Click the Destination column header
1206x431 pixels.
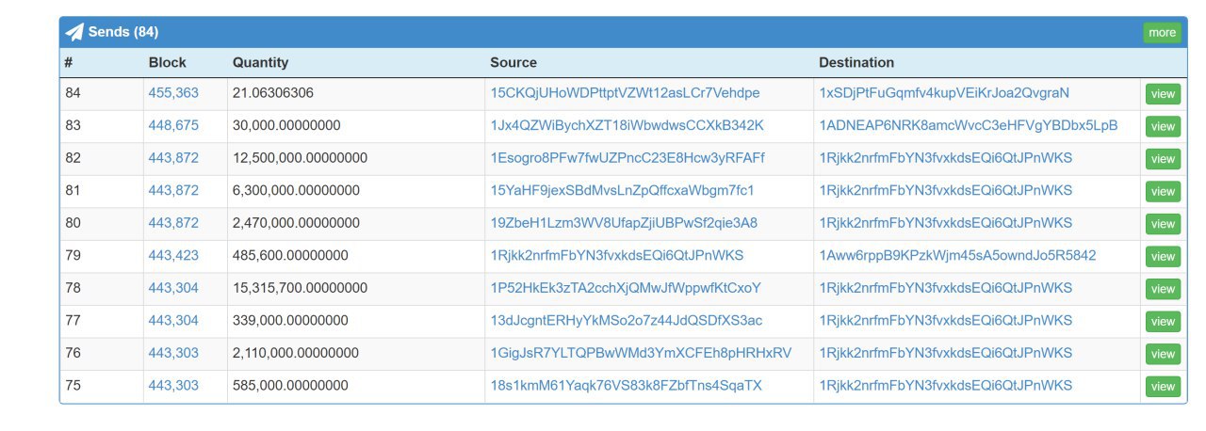coord(856,63)
